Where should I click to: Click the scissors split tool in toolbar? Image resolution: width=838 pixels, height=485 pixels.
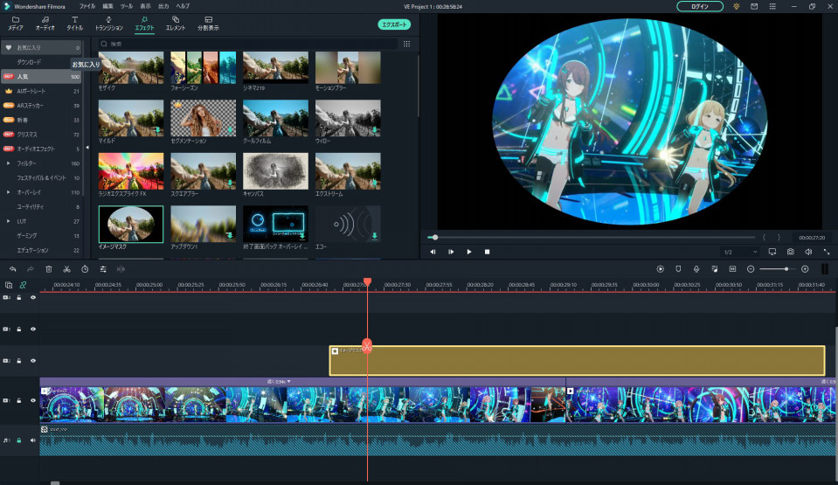[x=66, y=269]
